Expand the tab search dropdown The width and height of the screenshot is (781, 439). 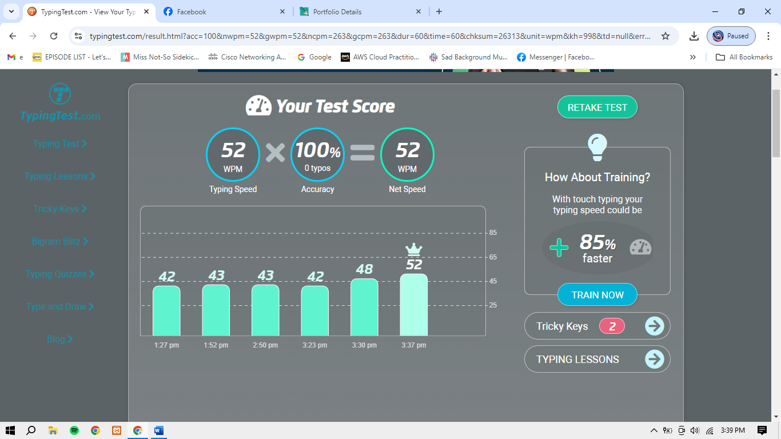coord(11,11)
